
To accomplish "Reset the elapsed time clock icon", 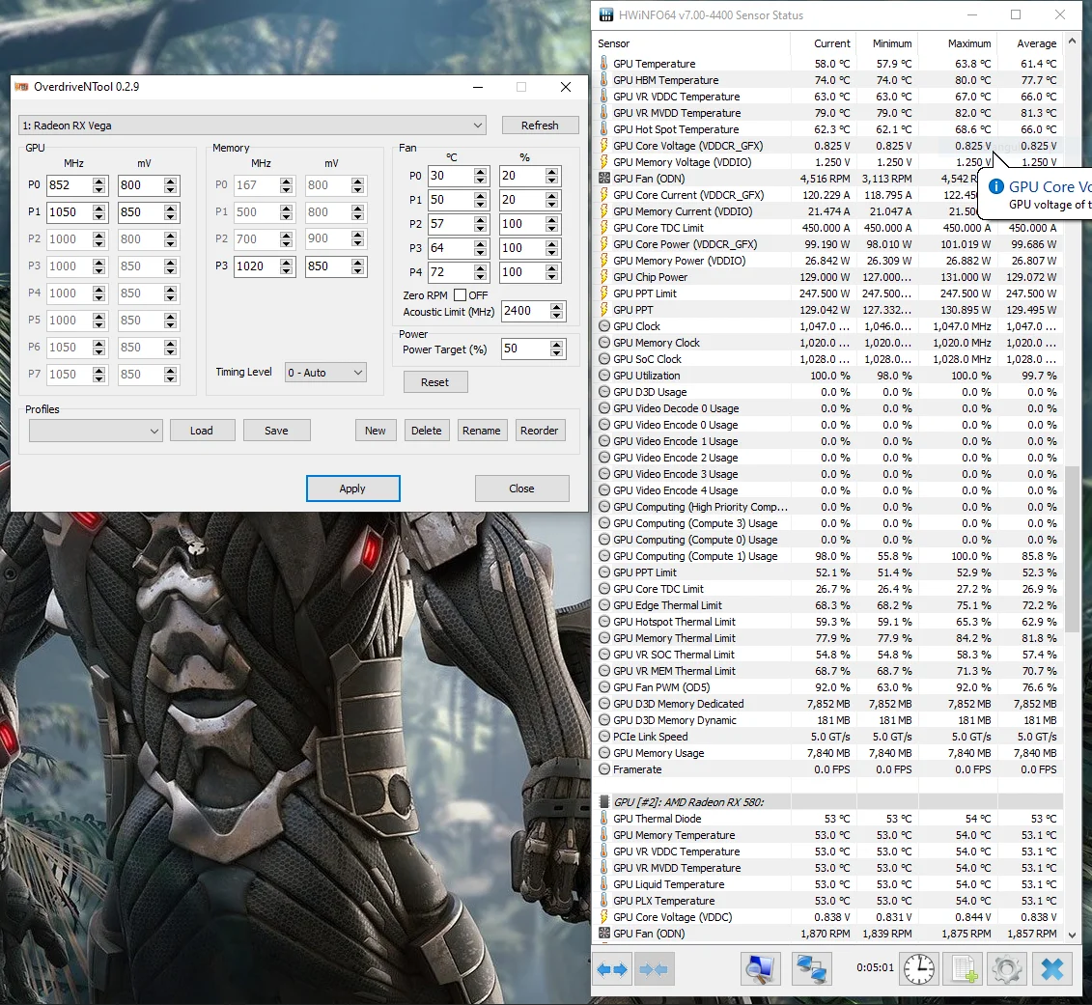I will [918, 969].
